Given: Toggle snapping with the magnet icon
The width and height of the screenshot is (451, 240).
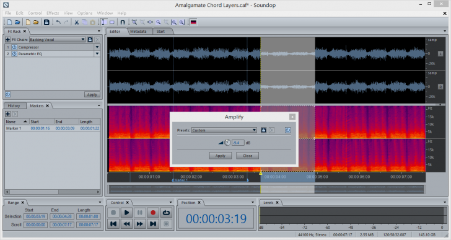Looking at the screenshot, I should pos(123,22).
